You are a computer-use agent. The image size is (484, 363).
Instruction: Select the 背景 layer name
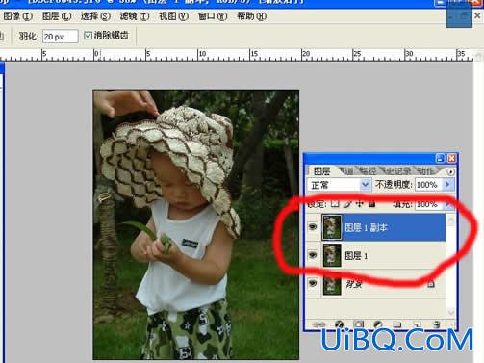[354, 284]
